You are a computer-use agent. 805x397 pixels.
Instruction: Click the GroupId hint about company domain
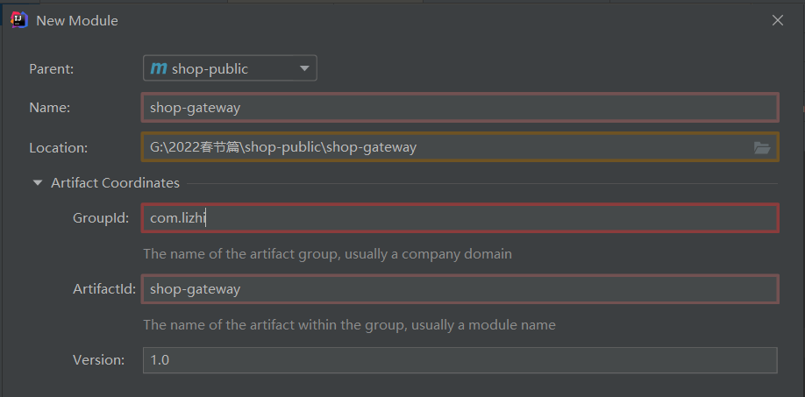click(328, 254)
